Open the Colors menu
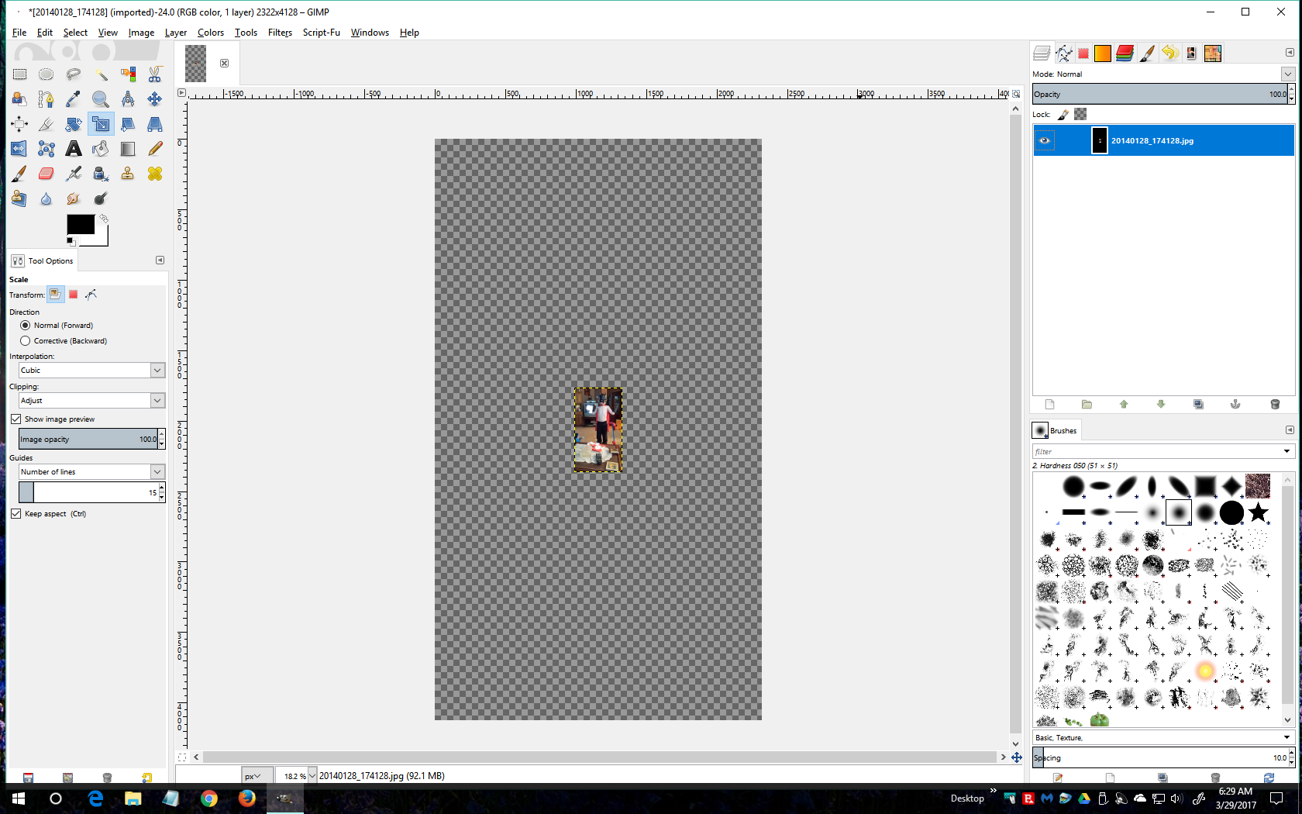 (x=210, y=33)
